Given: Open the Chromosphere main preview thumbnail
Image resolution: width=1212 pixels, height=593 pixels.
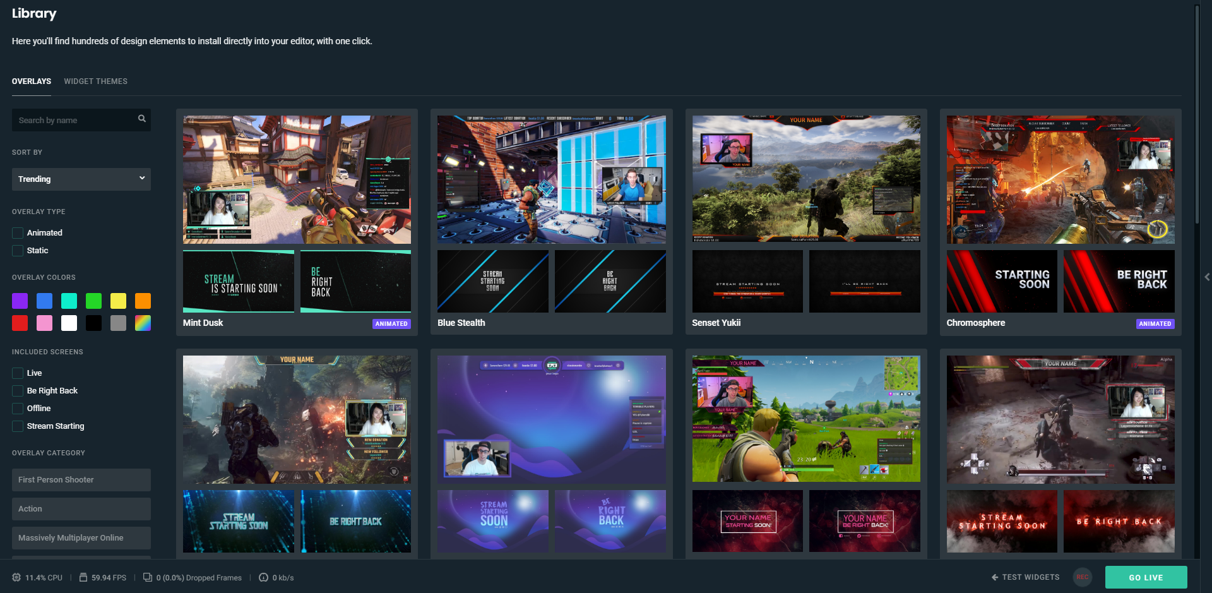Looking at the screenshot, I should pyautogui.click(x=1060, y=179).
